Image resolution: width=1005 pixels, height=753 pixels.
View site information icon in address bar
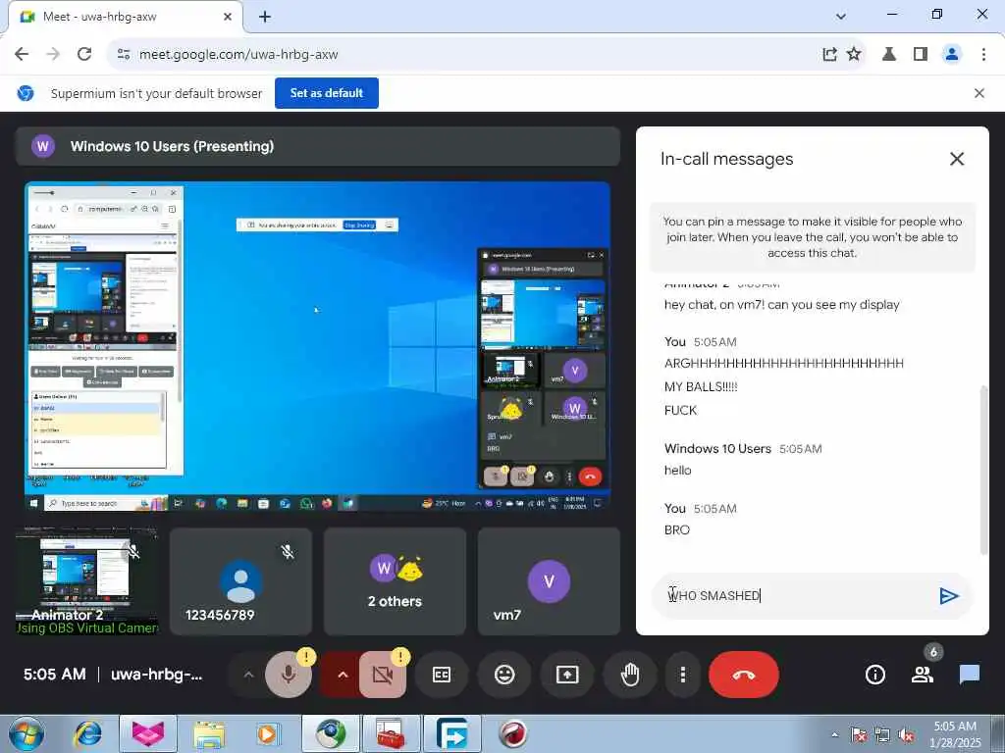coord(124,54)
